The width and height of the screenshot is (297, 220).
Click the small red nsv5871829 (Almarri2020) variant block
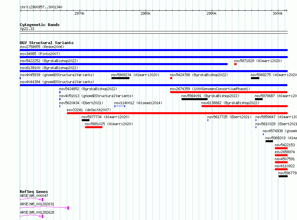click(236, 64)
